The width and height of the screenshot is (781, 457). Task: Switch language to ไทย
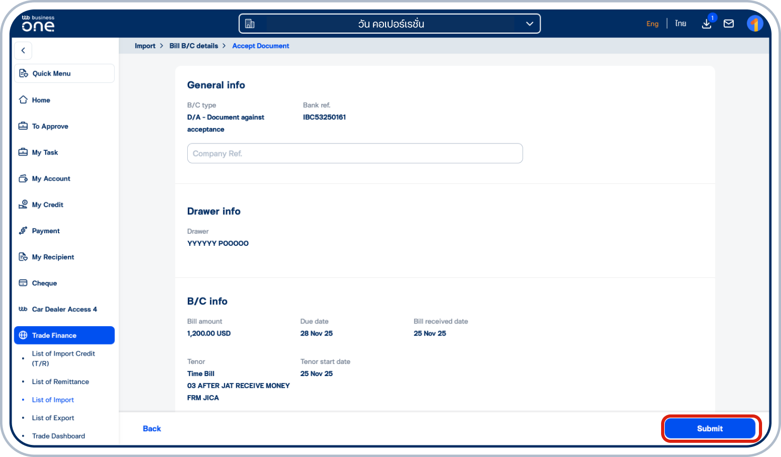(681, 24)
